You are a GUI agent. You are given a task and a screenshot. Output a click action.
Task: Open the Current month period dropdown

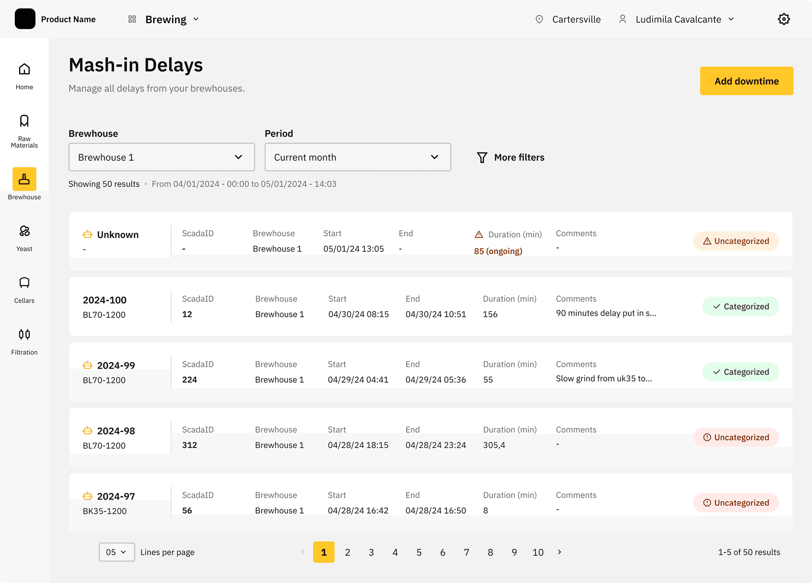357,157
